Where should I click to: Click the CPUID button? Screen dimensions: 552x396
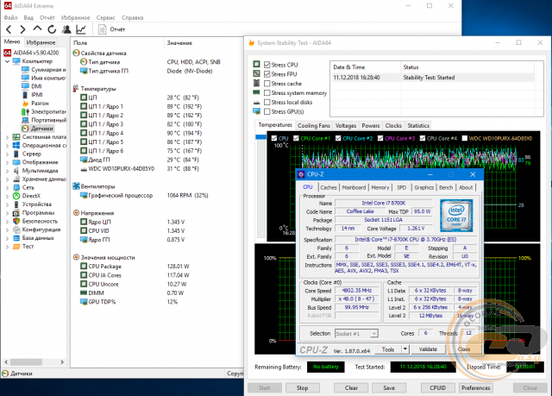coord(437,388)
